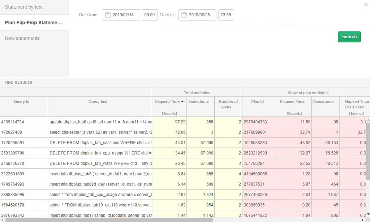Click total elapsed time value 97.29
The image size is (370, 222).
coord(180,122)
